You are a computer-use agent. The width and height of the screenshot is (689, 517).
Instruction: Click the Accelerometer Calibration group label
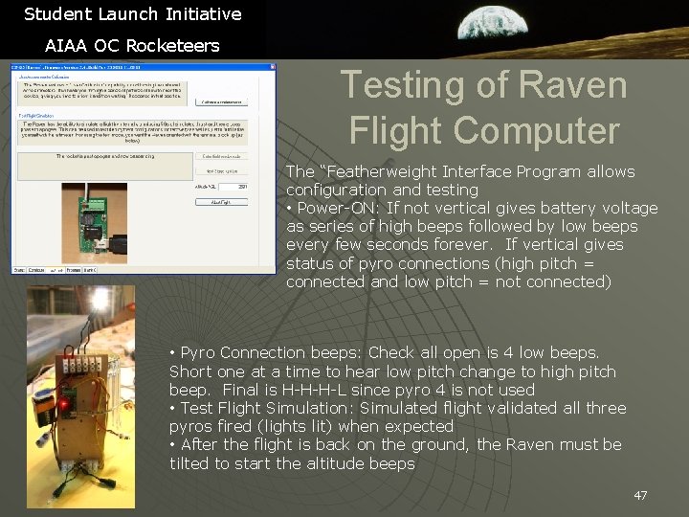[43, 77]
